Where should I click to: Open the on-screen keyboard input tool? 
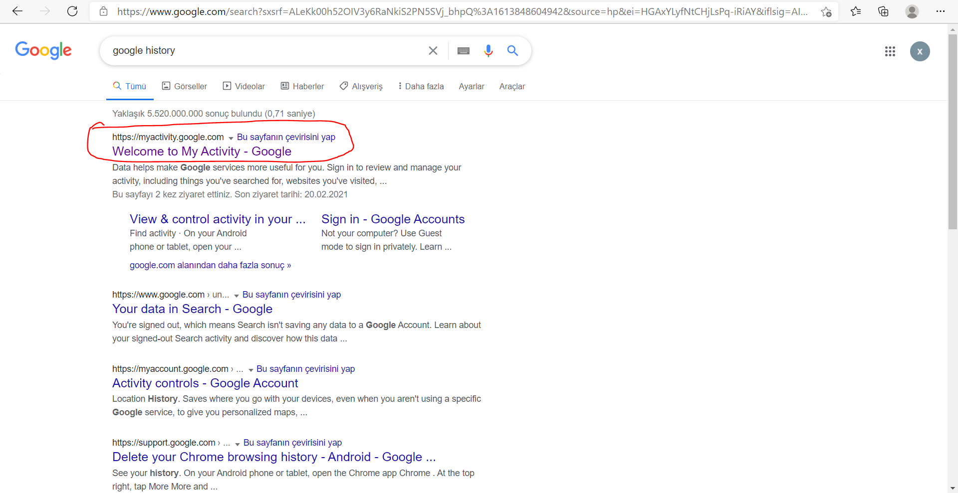464,50
